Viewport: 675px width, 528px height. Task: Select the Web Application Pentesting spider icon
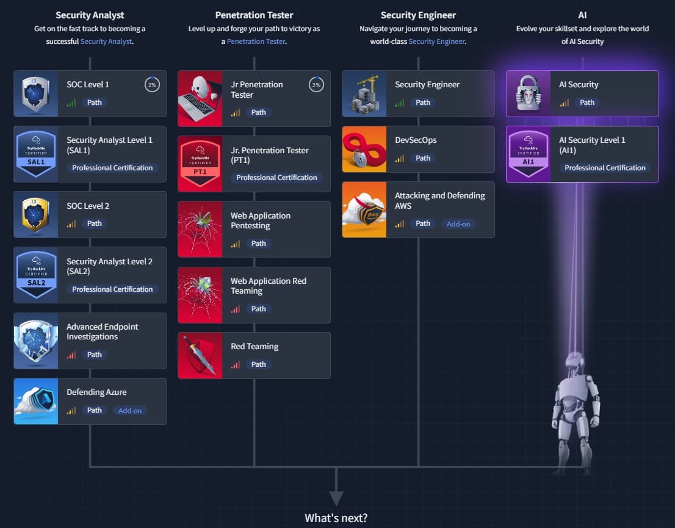200,229
